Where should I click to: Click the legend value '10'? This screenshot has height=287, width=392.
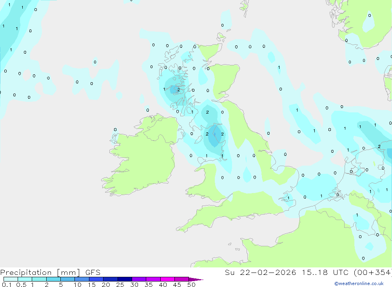pyautogui.click(x=78, y=285)
